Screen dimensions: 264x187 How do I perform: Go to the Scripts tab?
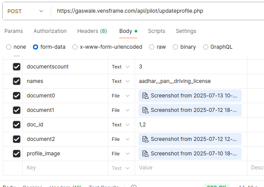[x=157, y=31]
